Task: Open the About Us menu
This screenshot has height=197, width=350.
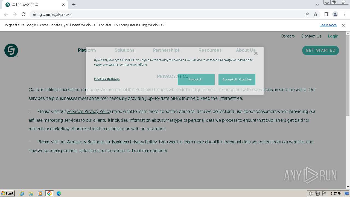Action: tap(246, 50)
